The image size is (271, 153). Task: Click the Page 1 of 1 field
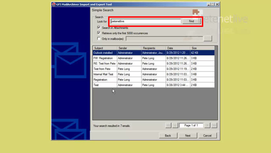[x=191, y=125]
